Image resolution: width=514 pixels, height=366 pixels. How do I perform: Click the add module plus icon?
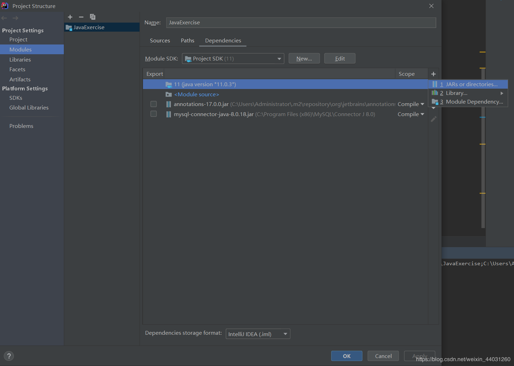coord(70,17)
